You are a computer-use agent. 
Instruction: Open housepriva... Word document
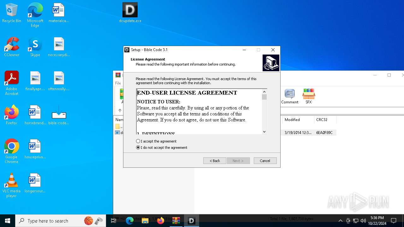click(x=35, y=149)
